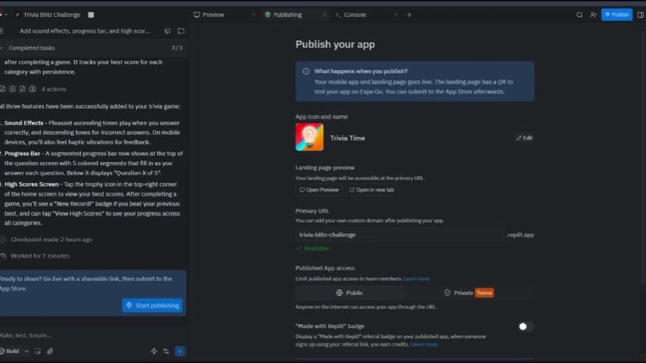Start a new chat with the chat bubble icon
Screen dimensions: 646x363
pyautogui.click(x=181, y=31)
